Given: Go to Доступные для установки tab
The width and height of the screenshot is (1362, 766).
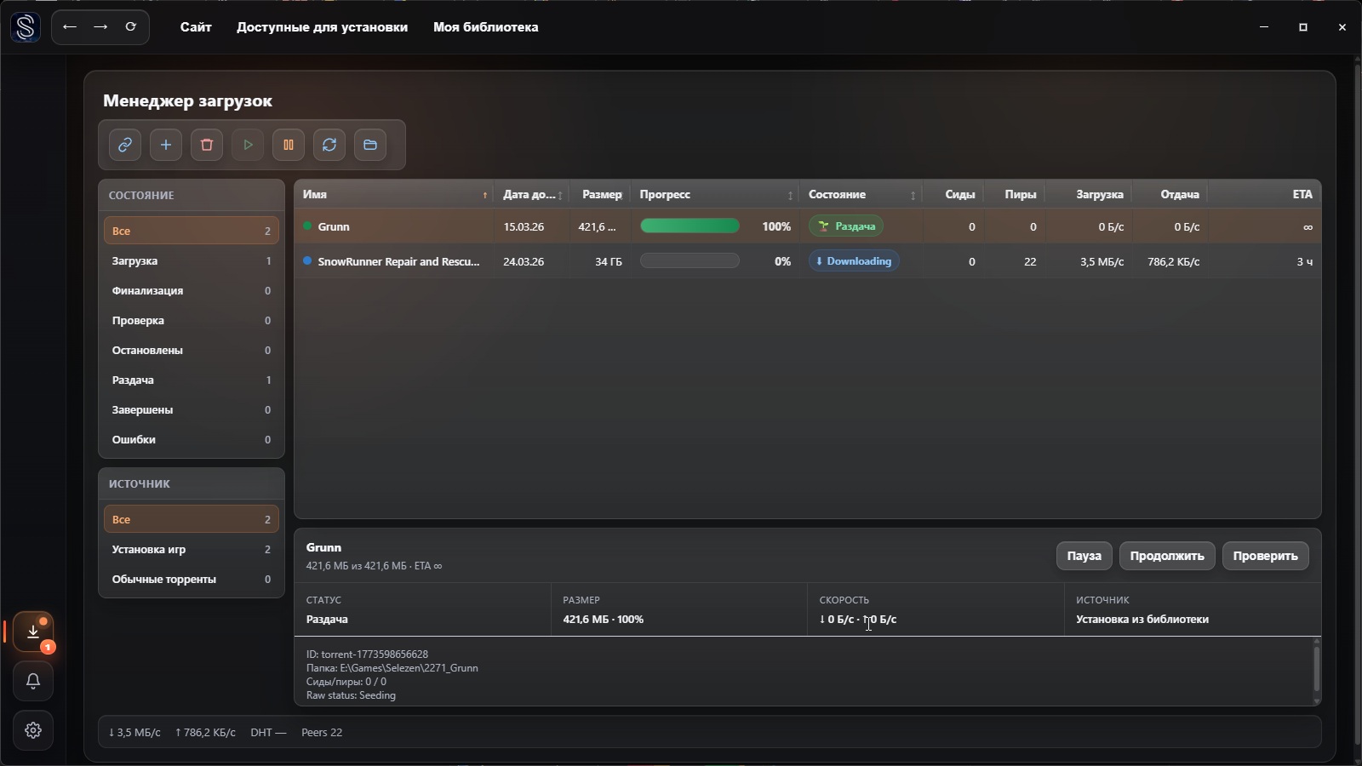Looking at the screenshot, I should [322, 27].
